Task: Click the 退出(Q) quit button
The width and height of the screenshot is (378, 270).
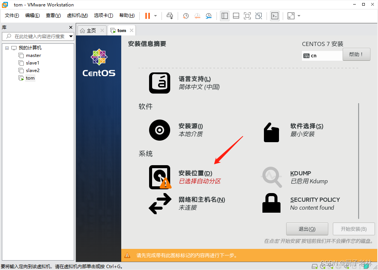Action: 307,229
